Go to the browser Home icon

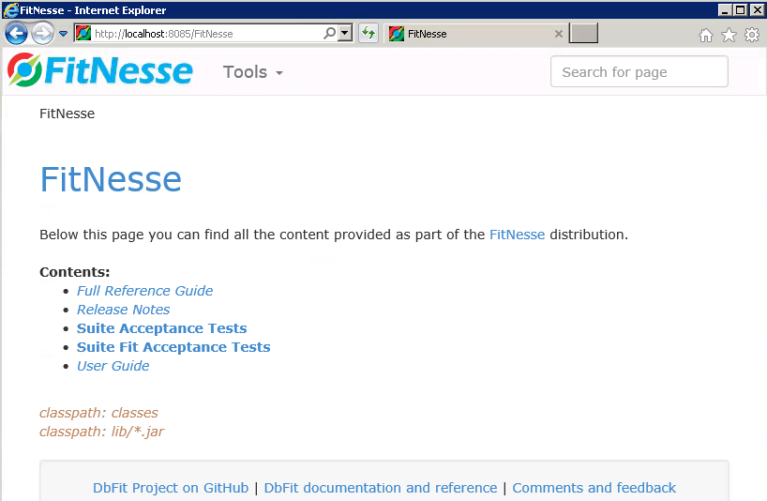coord(706,35)
